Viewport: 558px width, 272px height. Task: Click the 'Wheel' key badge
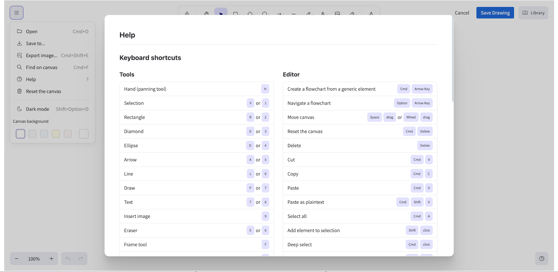411,117
